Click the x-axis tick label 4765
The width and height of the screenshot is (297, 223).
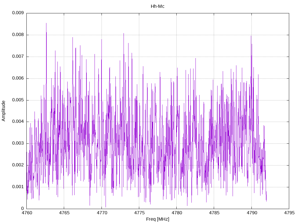tap(64, 213)
